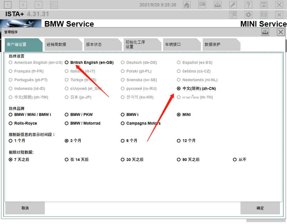The image size is (287, 224).
Task: Select Français (fr-FR) radio button
Action: pos(26,71)
